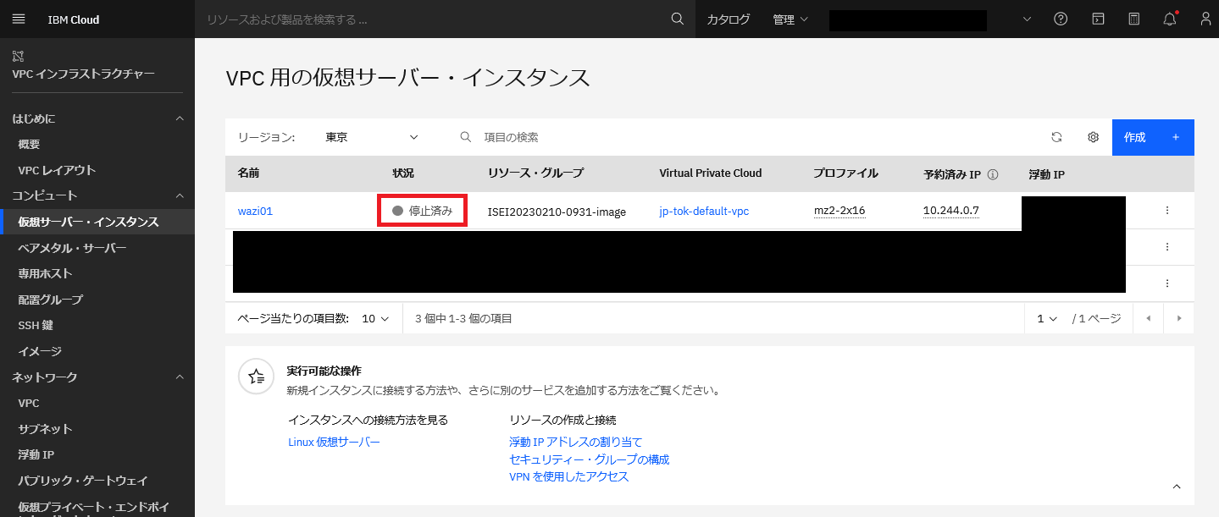Open the hamburger navigation menu
The image size is (1219, 517).
(x=19, y=19)
